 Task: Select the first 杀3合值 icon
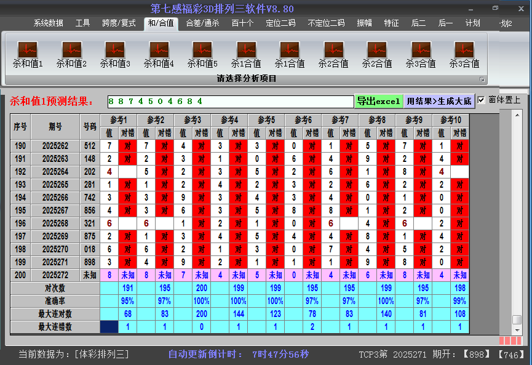point(421,54)
